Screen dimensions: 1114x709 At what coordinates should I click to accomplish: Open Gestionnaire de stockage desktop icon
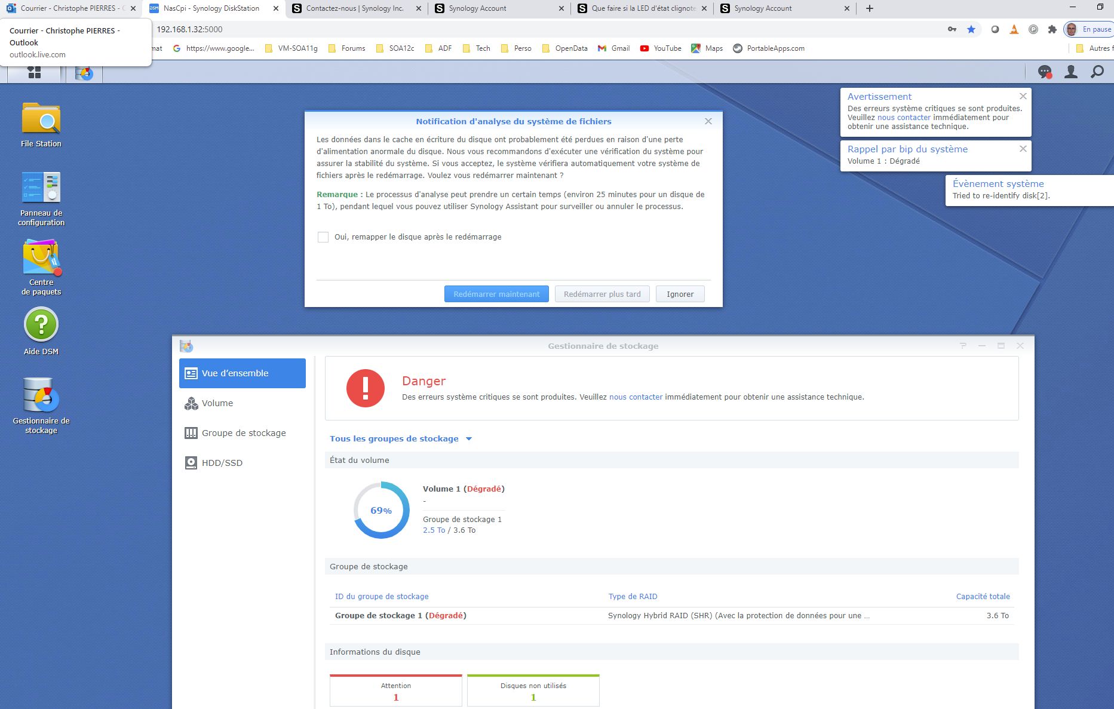41,405
